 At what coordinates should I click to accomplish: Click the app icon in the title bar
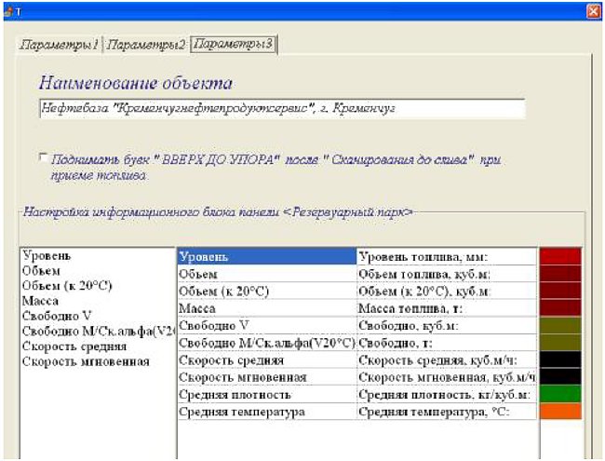click(x=8, y=11)
